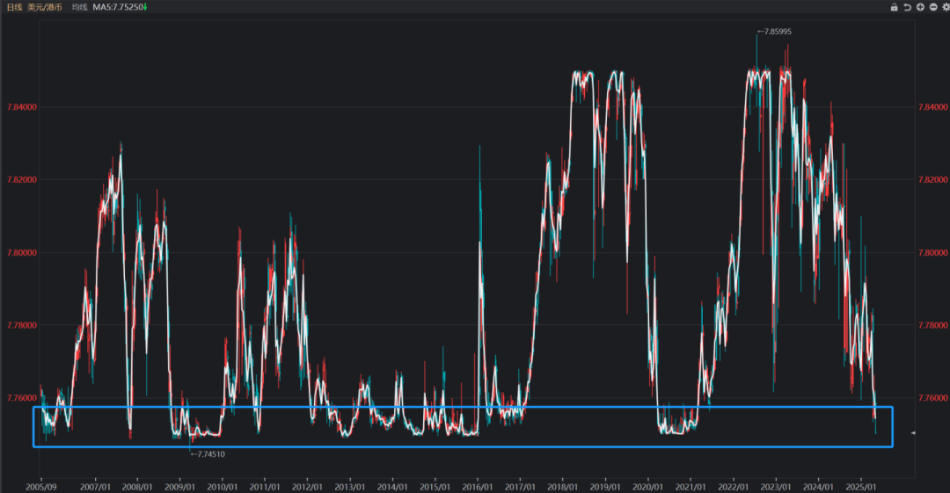950x493 pixels.
Task: Click the 美元/港币 symbol name
Action: point(45,7)
